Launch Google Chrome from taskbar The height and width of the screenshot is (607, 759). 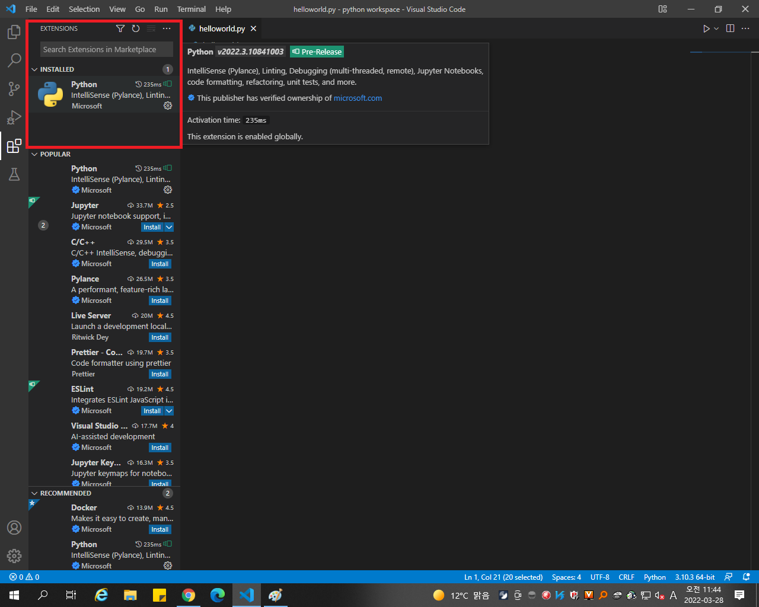pyautogui.click(x=189, y=595)
